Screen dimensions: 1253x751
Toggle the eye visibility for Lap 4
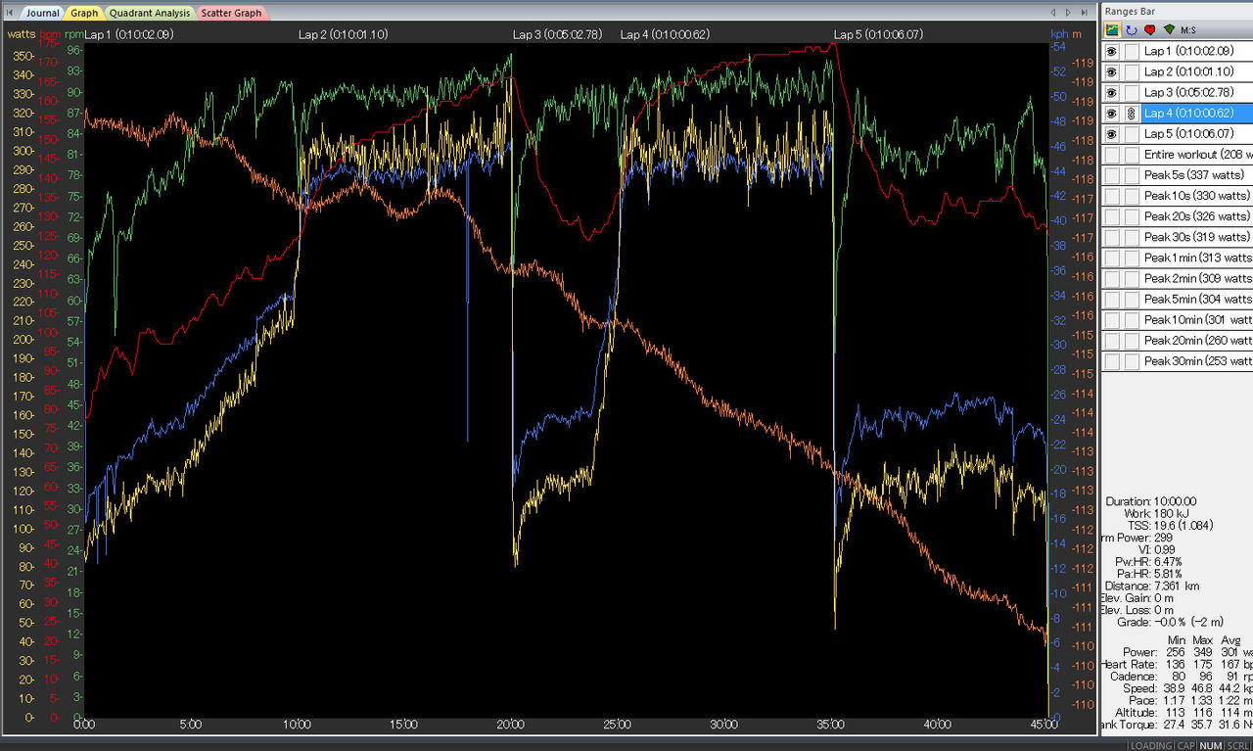coord(1112,113)
